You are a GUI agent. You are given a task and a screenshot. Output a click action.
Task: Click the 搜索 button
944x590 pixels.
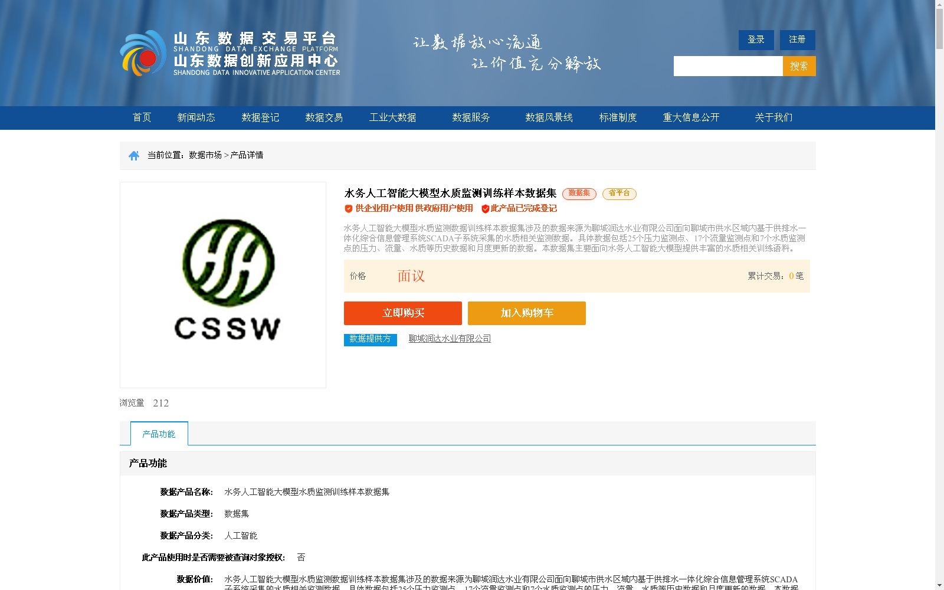point(799,66)
